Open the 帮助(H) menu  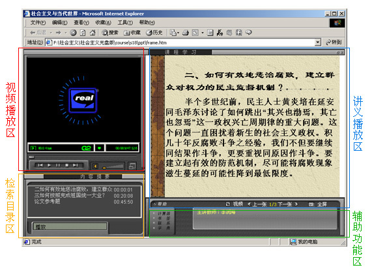(x=147, y=23)
